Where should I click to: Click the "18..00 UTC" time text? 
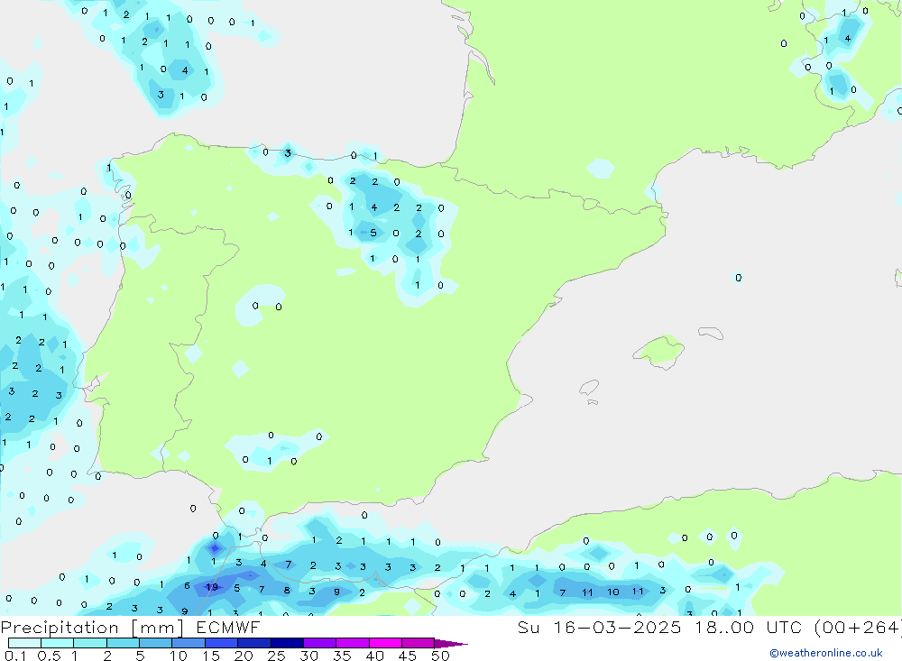[748, 627]
